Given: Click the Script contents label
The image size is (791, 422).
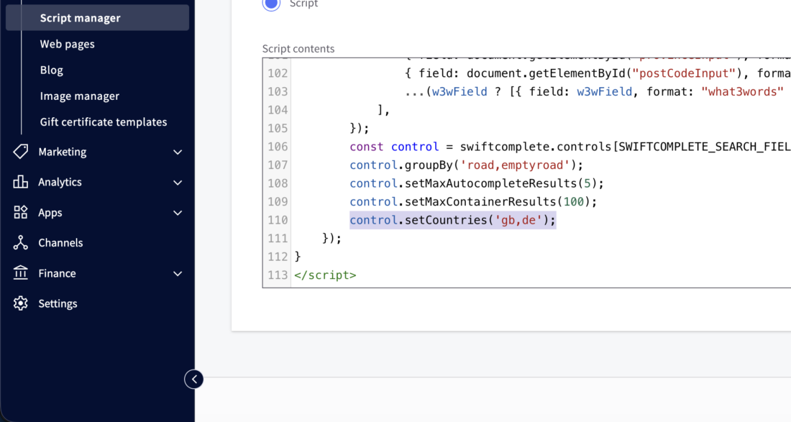Looking at the screenshot, I should (x=298, y=49).
